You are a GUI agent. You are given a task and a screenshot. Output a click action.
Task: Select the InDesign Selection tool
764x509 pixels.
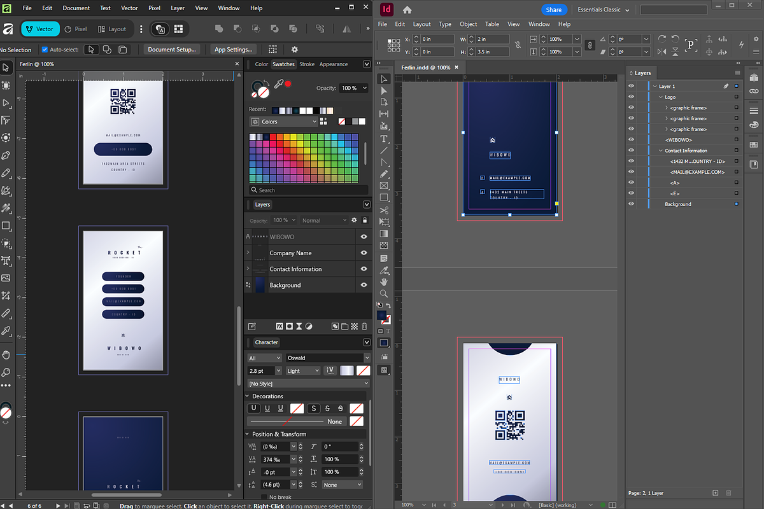tap(384, 80)
